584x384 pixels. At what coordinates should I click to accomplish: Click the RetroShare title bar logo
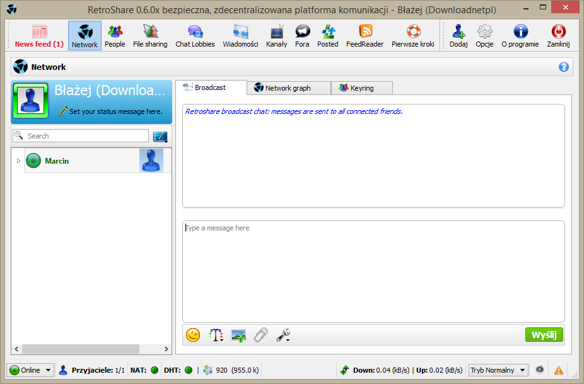click(x=11, y=9)
